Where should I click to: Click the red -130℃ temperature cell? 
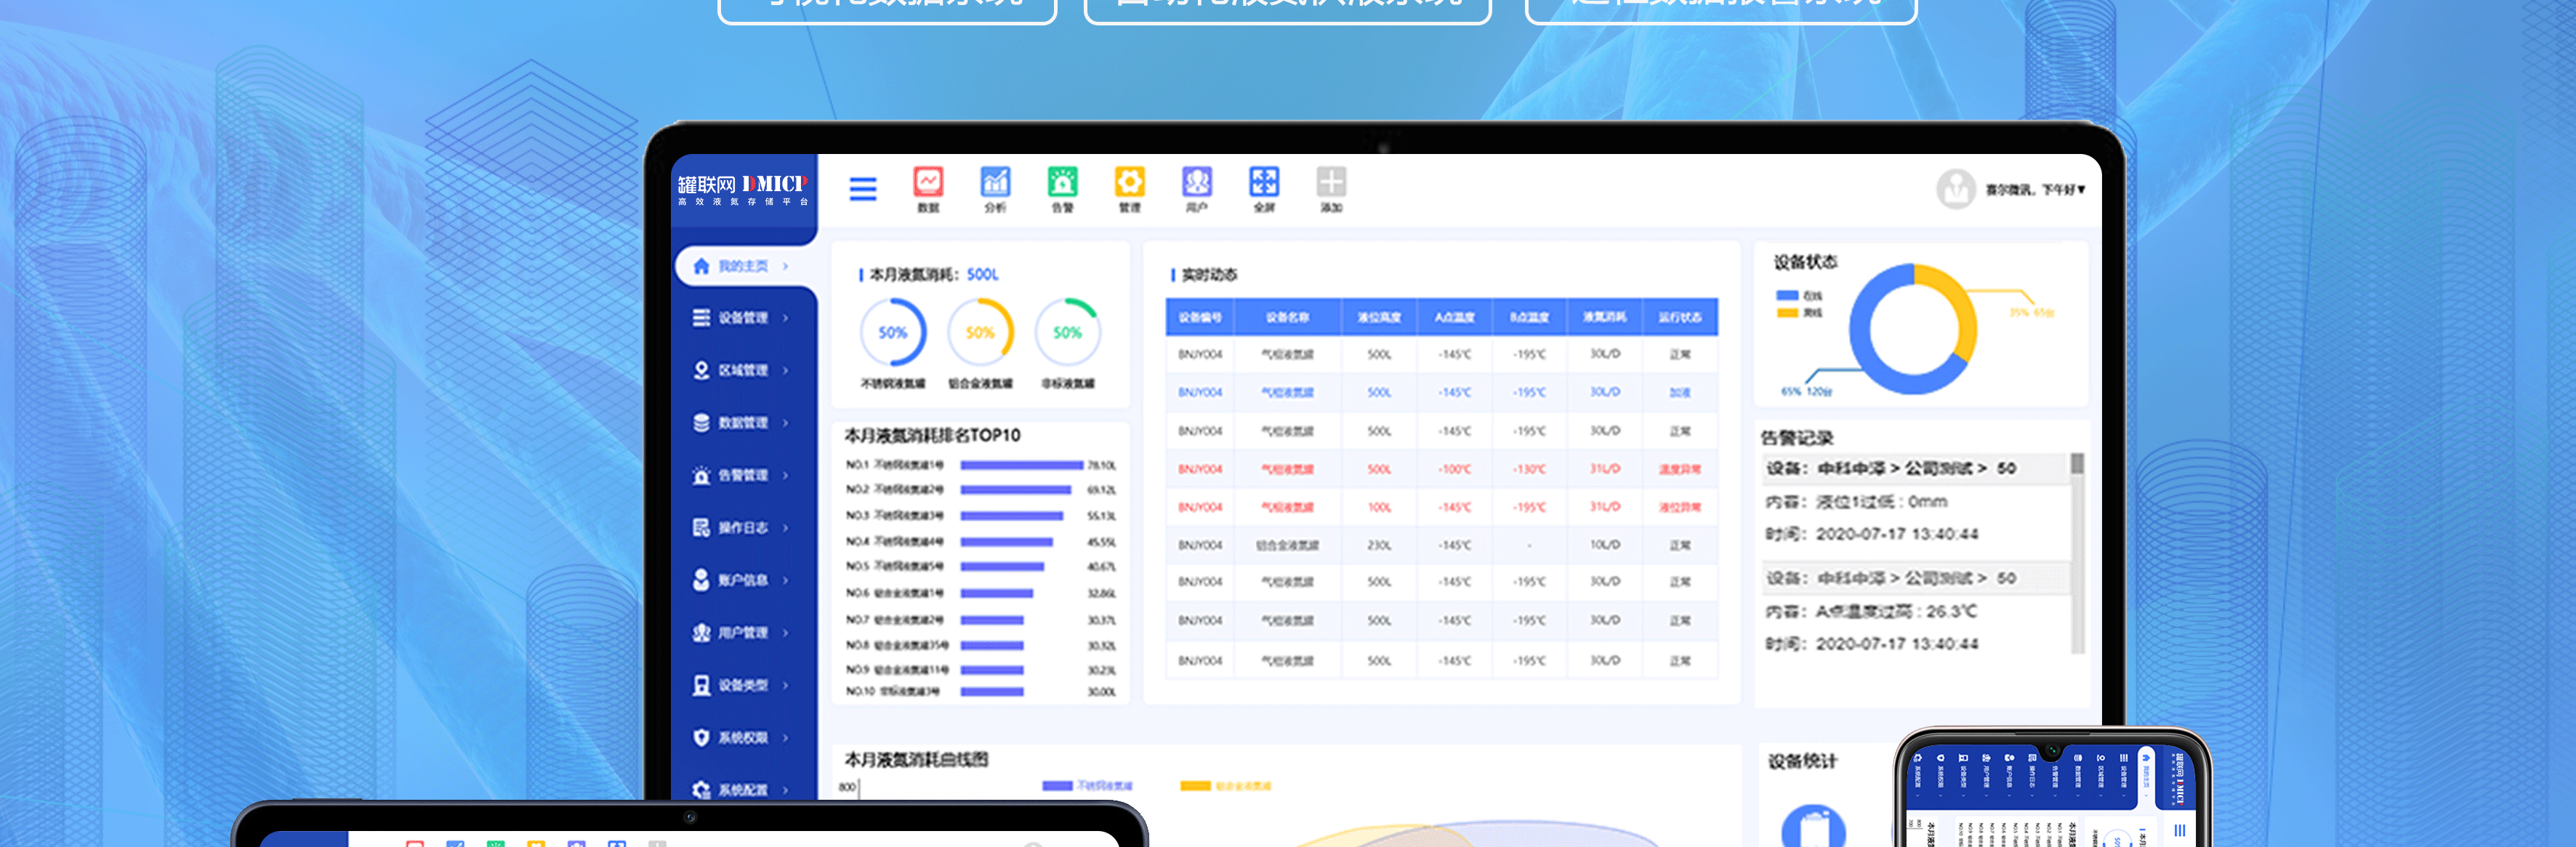[1530, 469]
